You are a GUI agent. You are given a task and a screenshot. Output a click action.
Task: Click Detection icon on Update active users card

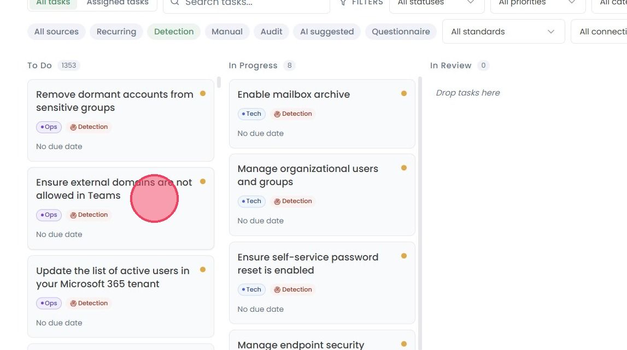73,304
